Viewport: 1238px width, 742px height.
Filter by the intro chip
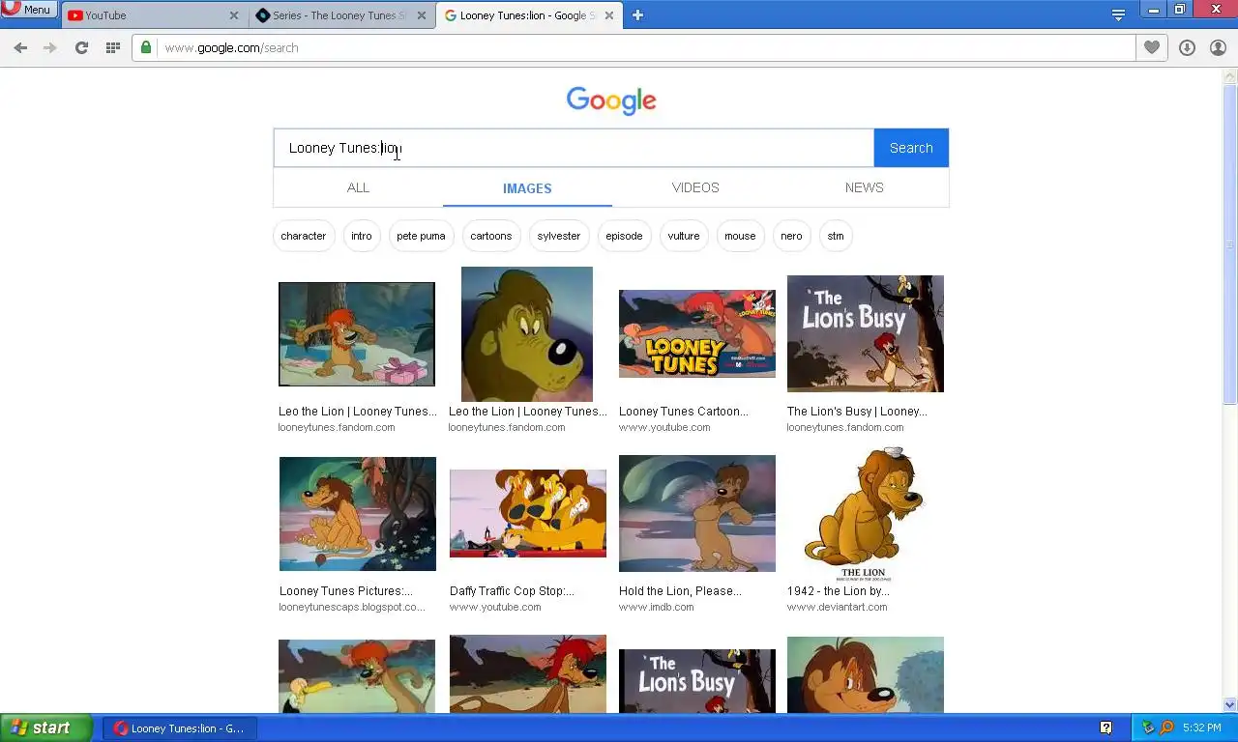tap(362, 236)
